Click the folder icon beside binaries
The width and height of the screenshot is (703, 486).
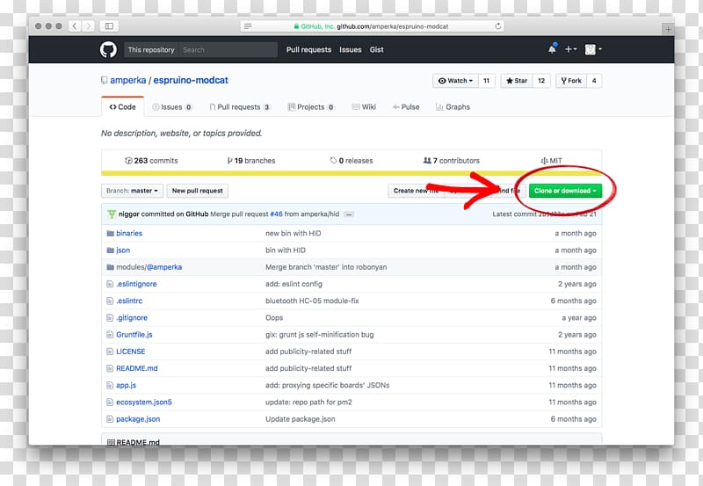click(x=111, y=233)
